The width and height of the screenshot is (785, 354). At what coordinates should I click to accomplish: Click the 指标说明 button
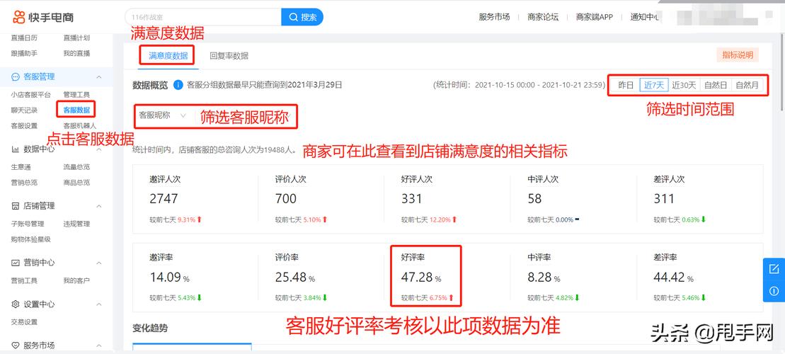[738, 55]
